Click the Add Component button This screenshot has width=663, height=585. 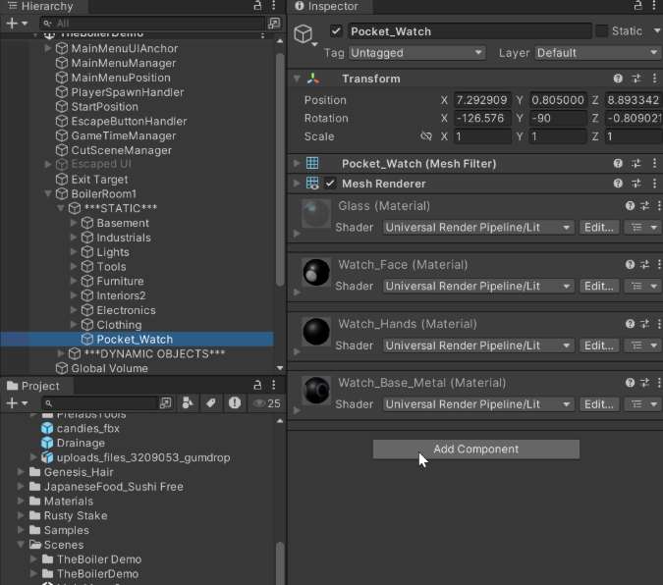pos(475,450)
